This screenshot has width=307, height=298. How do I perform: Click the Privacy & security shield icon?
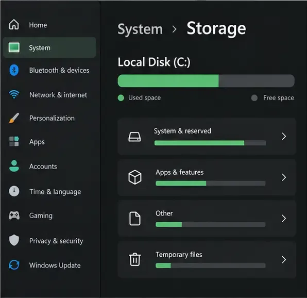tap(14, 240)
